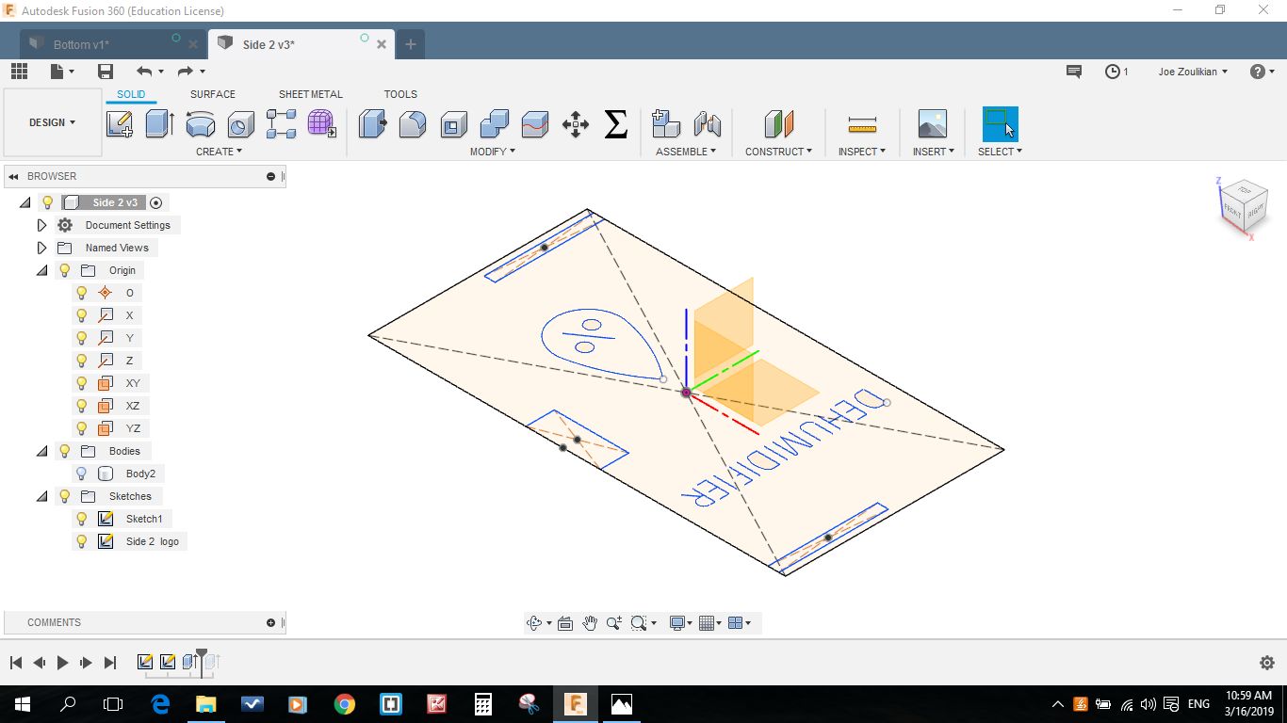Open a new design tab

[411, 44]
